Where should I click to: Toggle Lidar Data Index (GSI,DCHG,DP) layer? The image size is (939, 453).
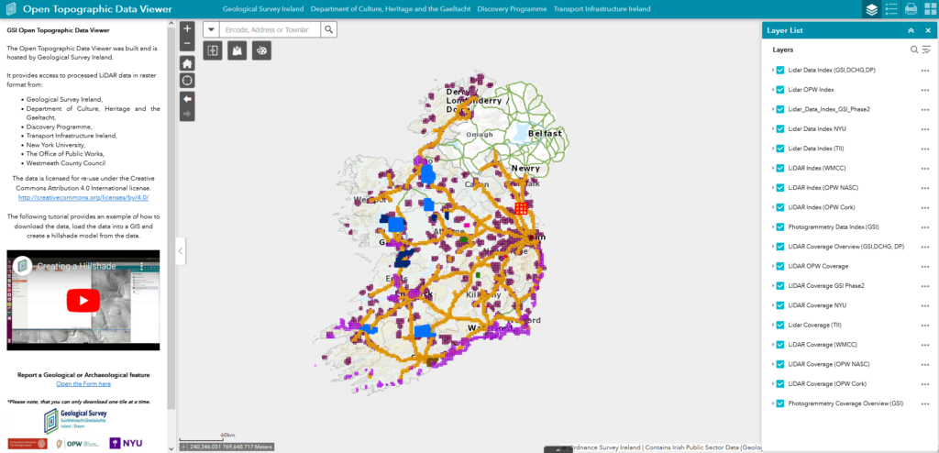pos(780,70)
